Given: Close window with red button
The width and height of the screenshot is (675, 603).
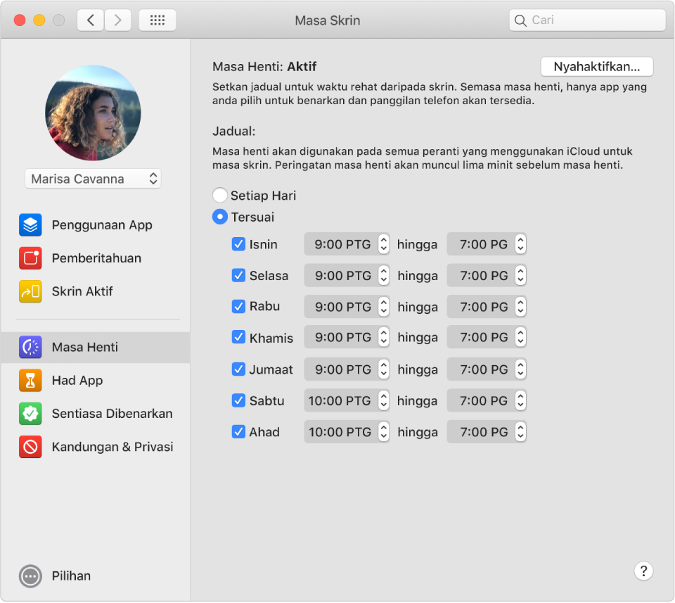Looking at the screenshot, I should point(20,20).
